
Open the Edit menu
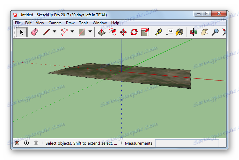pos(28,23)
